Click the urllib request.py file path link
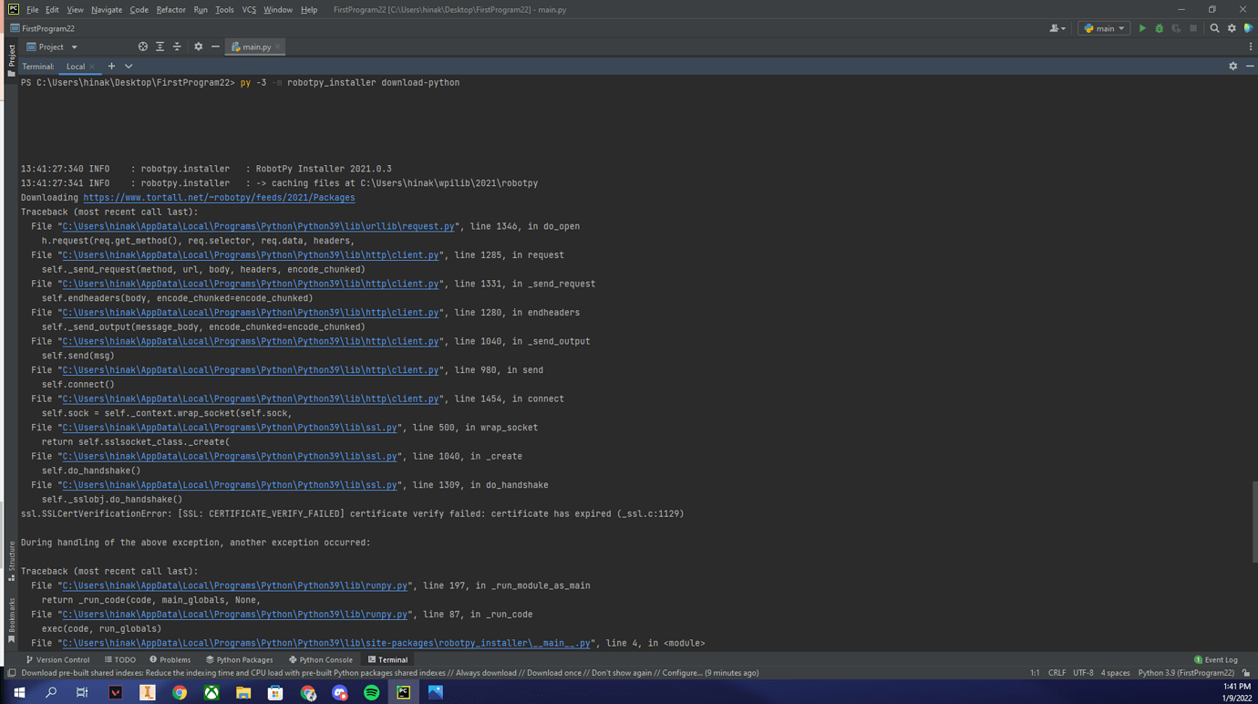Image resolution: width=1258 pixels, height=704 pixels. (x=258, y=226)
